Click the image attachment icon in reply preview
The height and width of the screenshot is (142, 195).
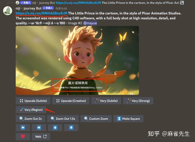(182, 3)
